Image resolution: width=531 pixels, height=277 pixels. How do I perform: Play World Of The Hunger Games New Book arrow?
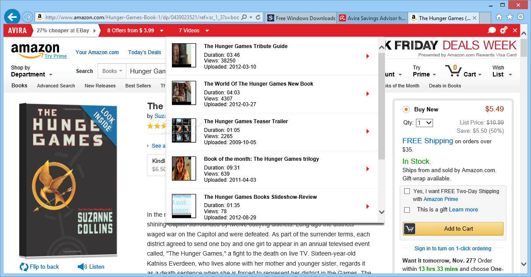(368, 94)
